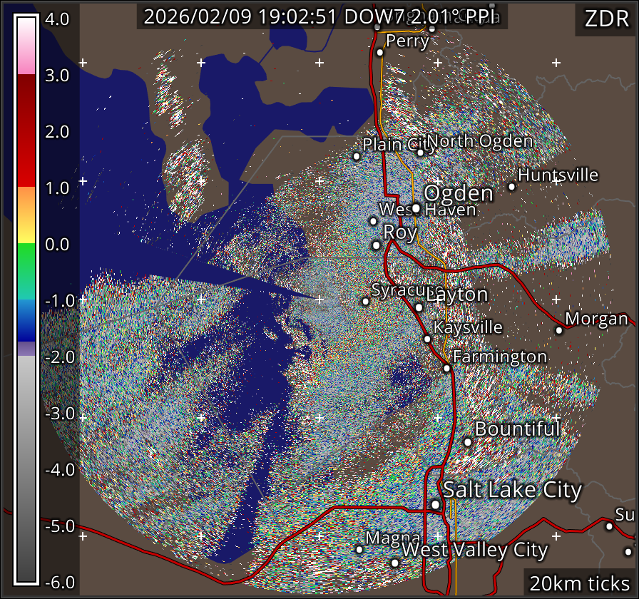The image size is (639, 599).
Task: Click the ZDR product label
Action: pyautogui.click(x=605, y=20)
